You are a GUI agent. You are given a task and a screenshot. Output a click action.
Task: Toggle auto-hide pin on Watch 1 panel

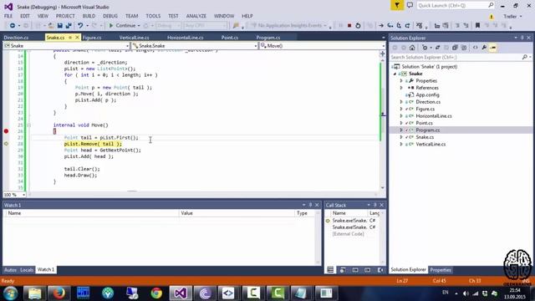tap(310, 205)
